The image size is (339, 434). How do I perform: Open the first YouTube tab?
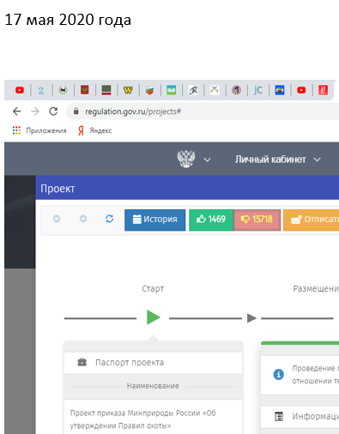point(20,90)
